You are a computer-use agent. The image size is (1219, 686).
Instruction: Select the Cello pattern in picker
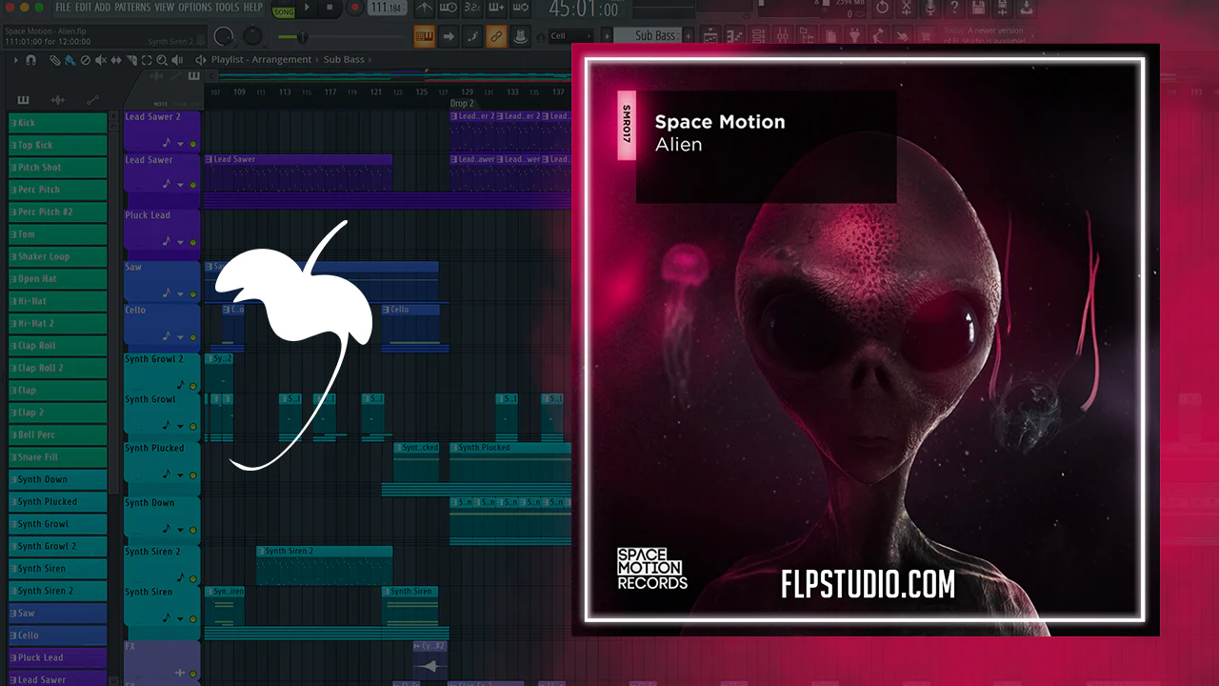(58, 635)
